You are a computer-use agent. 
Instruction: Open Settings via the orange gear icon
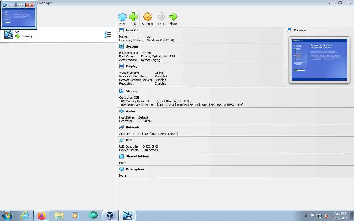click(147, 17)
